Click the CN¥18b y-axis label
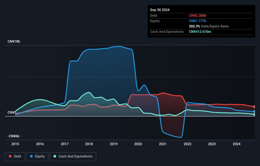Screen dimensions: 260x166 [14, 41]
